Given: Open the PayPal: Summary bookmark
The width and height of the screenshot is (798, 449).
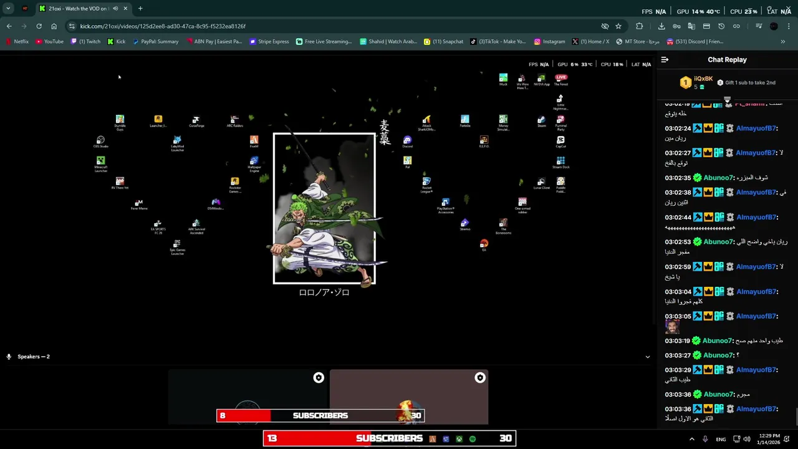Looking at the screenshot, I should pos(155,42).
